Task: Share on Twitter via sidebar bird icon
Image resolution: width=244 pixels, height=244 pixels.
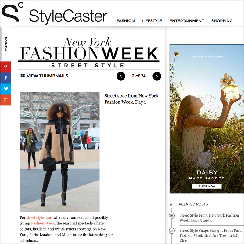Action: (x=5, y=89)
